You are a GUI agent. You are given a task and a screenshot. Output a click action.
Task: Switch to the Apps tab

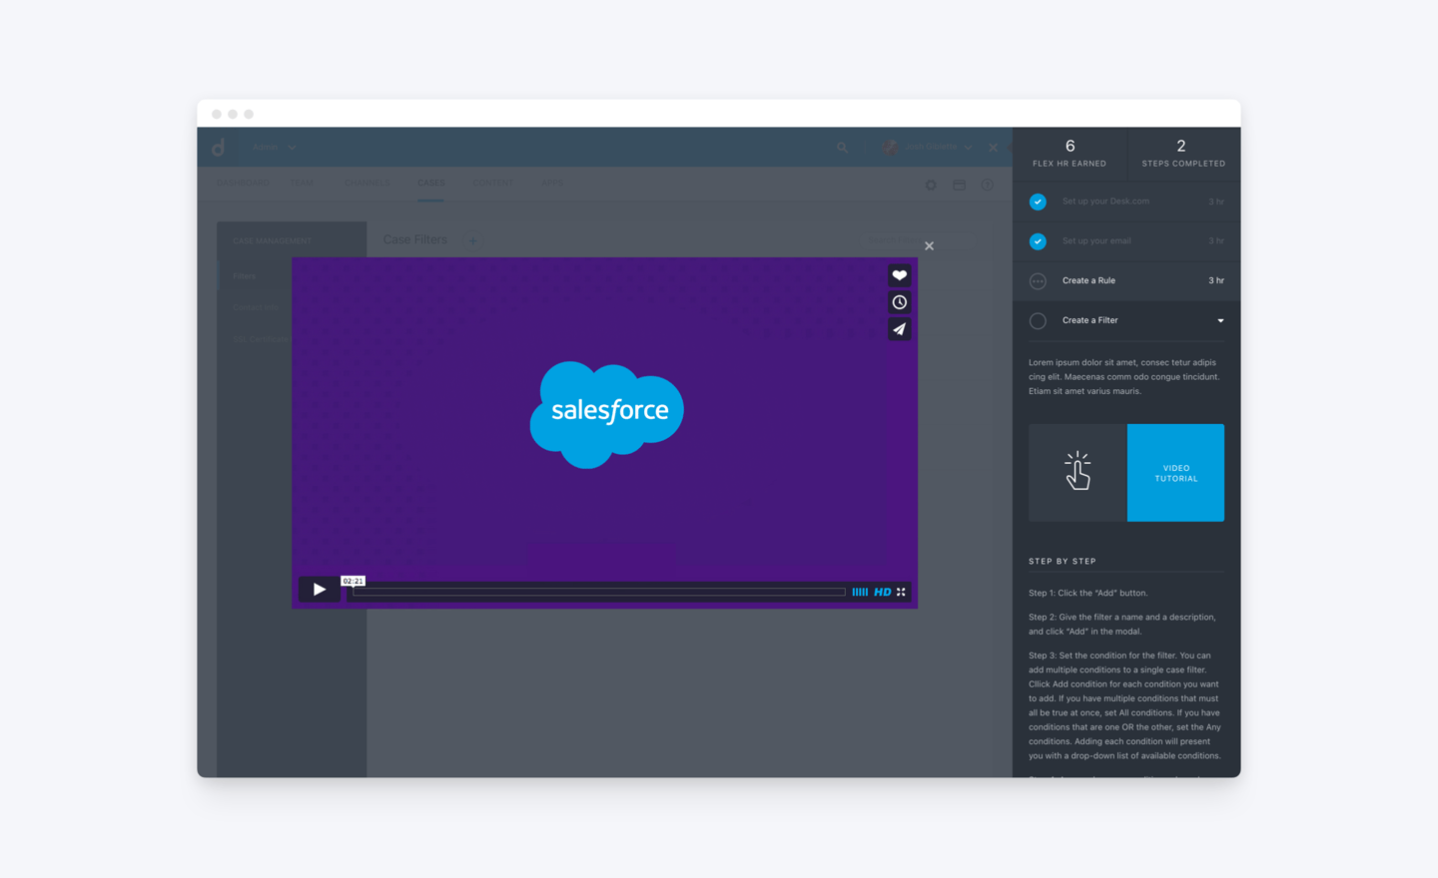tap(552, 183)
